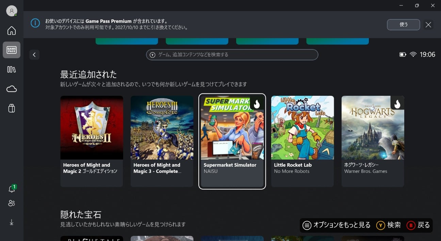Click the game search input field
The width and height of the screenshot is (441, 241).
click(232, 55)
